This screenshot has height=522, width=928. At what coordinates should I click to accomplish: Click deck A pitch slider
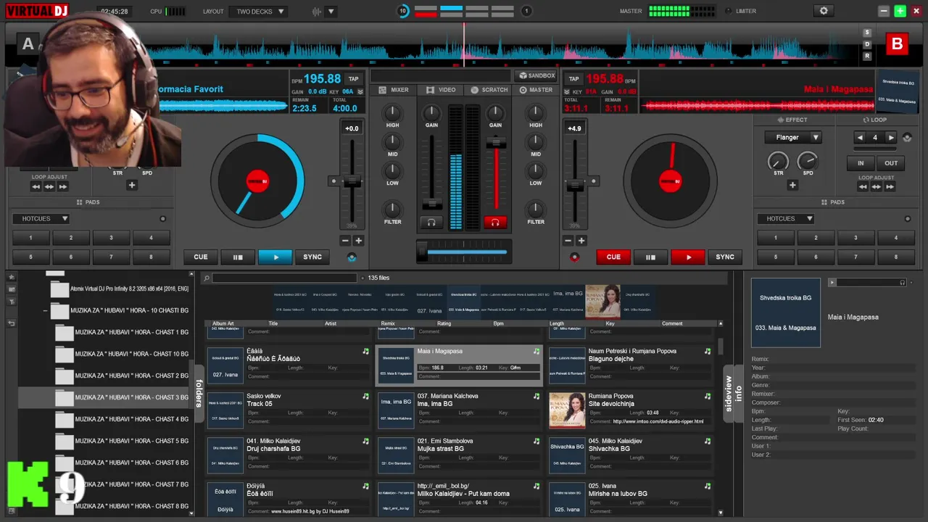pyautogui.click(x=352, y=181)
